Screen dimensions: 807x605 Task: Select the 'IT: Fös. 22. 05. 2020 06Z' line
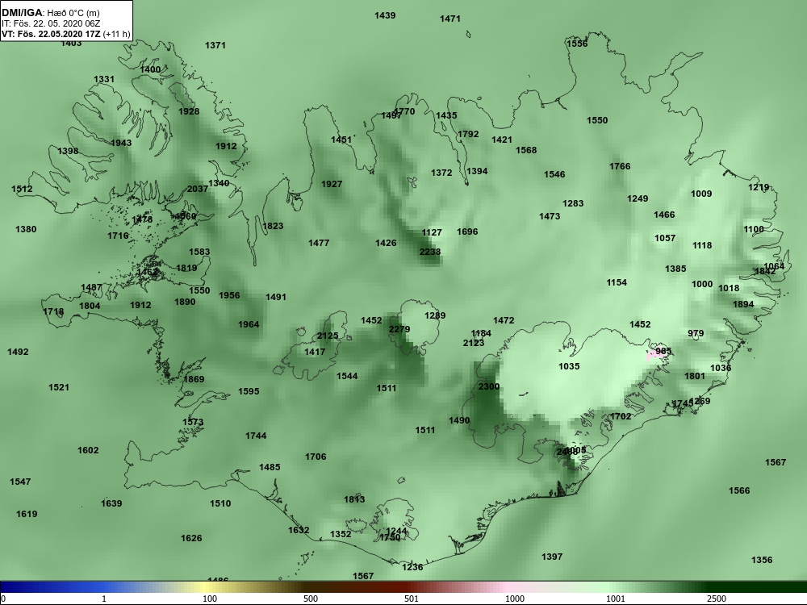[51, 23]
